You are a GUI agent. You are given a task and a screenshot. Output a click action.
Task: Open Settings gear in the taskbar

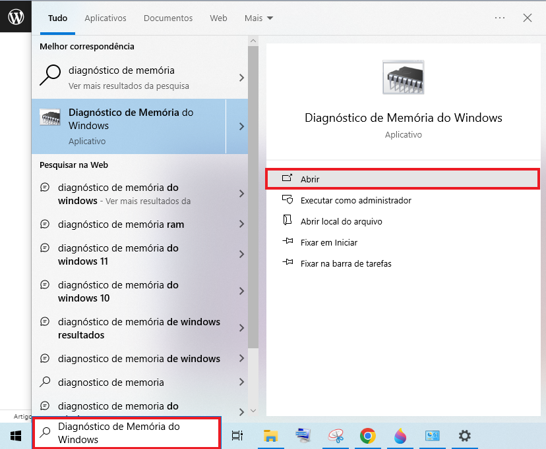464,436
